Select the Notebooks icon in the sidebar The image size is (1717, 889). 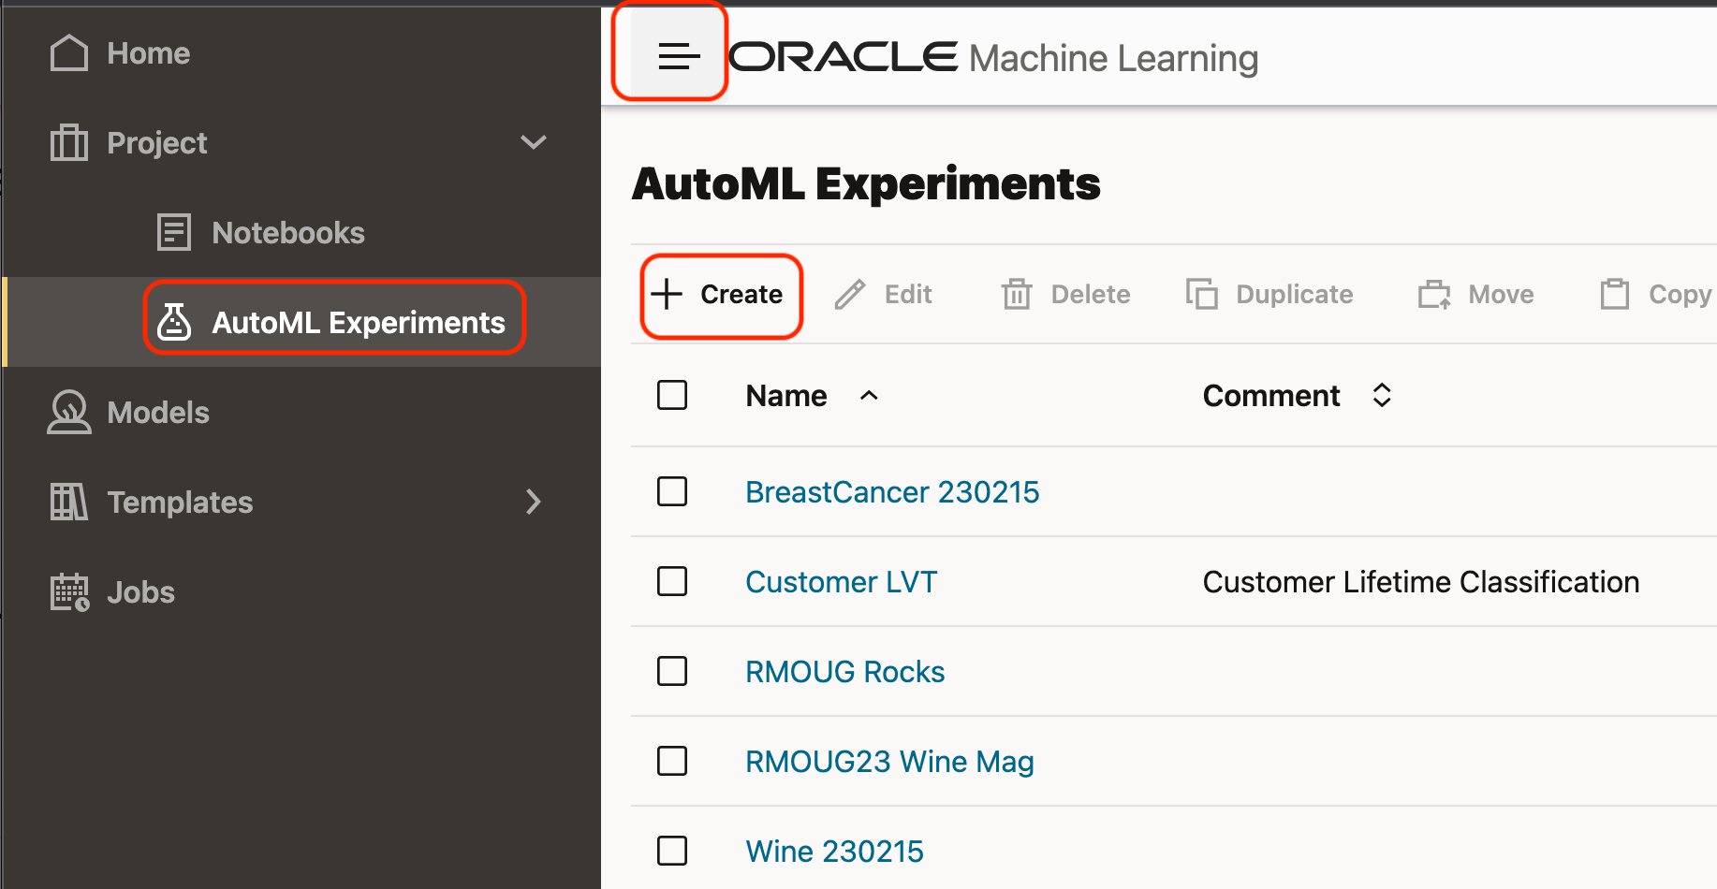[173, 231]
